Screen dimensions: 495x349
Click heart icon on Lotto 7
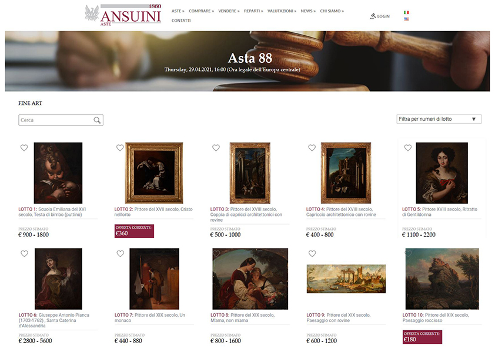click(121, 253)
